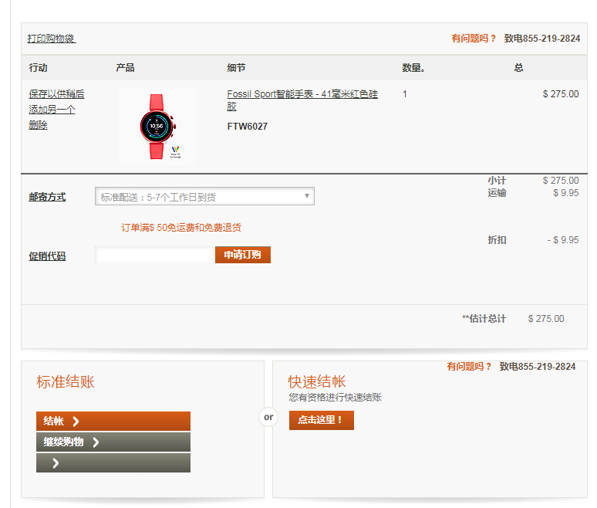The image size is (597, 508).
Task: Click the shipping dropdown arrow
Action: (x=306, y=196)
